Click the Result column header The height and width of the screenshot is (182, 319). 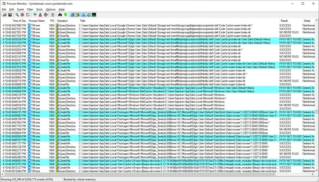click(x=291, y=21)
